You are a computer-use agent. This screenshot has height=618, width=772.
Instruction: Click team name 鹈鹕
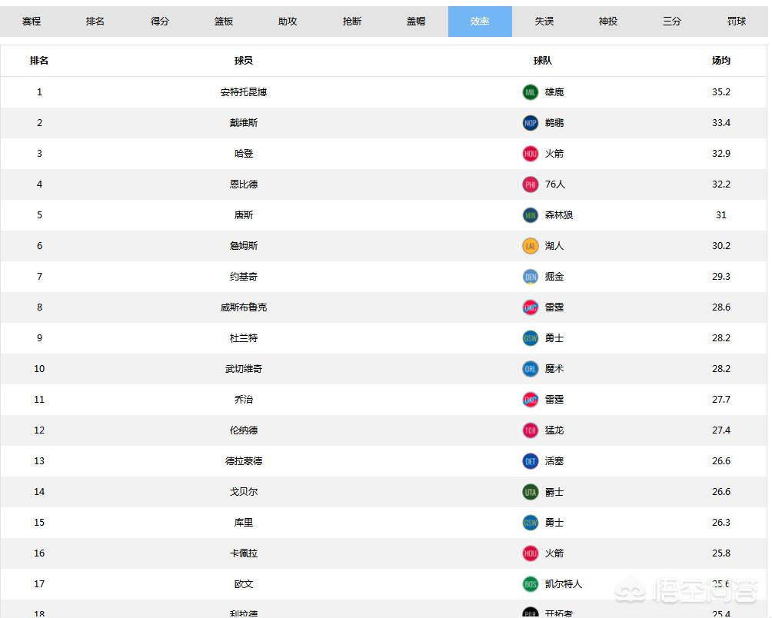click(554, 122)
